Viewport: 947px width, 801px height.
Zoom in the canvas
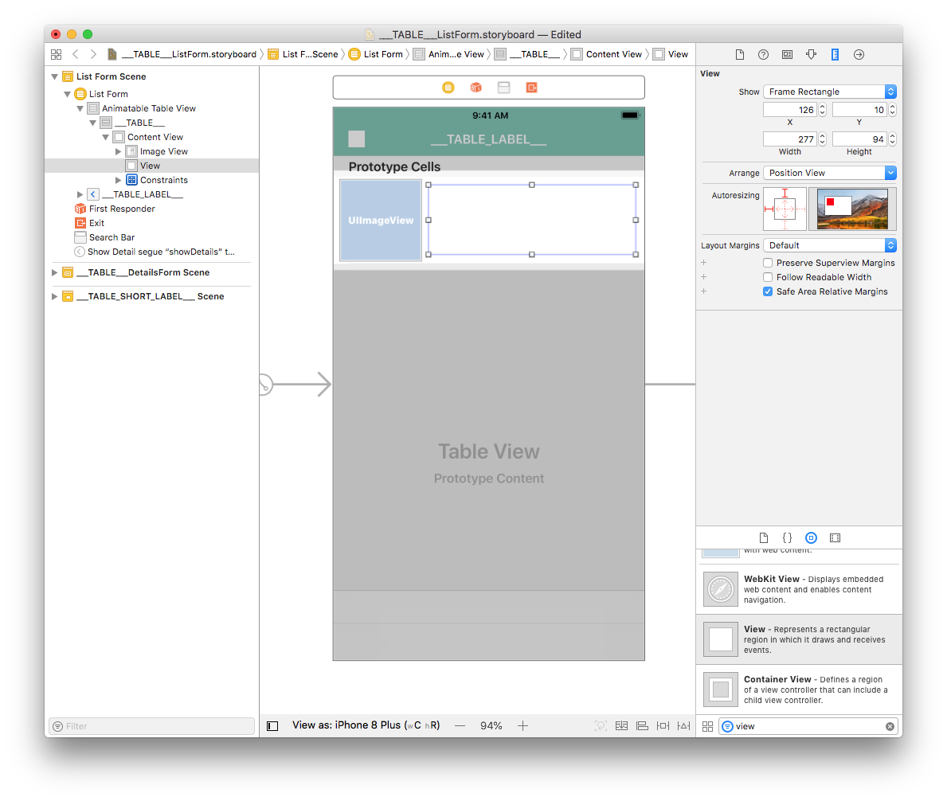tap(523, 725)
